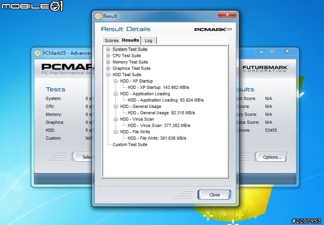The width and height of the screenshot is (324, 225).
Task: Select the CPU Test Suite row
Action: pos(127,56)
